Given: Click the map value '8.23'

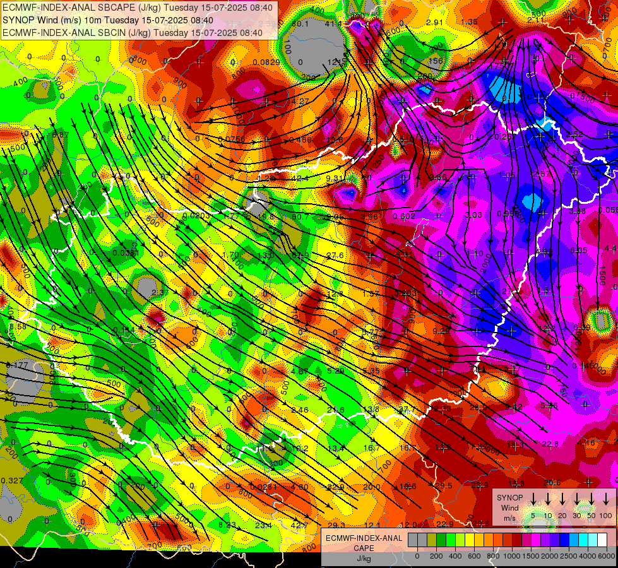Looking at the screenshot, I should [x=227, y=524].
